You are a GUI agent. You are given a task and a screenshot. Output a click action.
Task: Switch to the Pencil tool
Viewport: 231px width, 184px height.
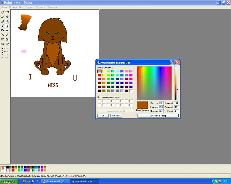pos(3,26)
